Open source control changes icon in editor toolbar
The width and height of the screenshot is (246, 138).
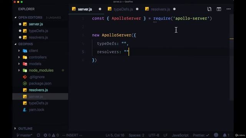point(209,9)
